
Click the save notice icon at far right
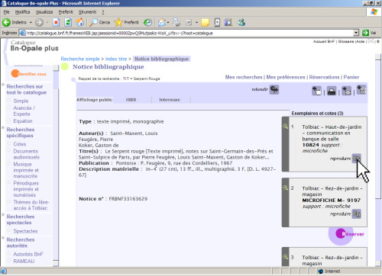click(361, 90)
